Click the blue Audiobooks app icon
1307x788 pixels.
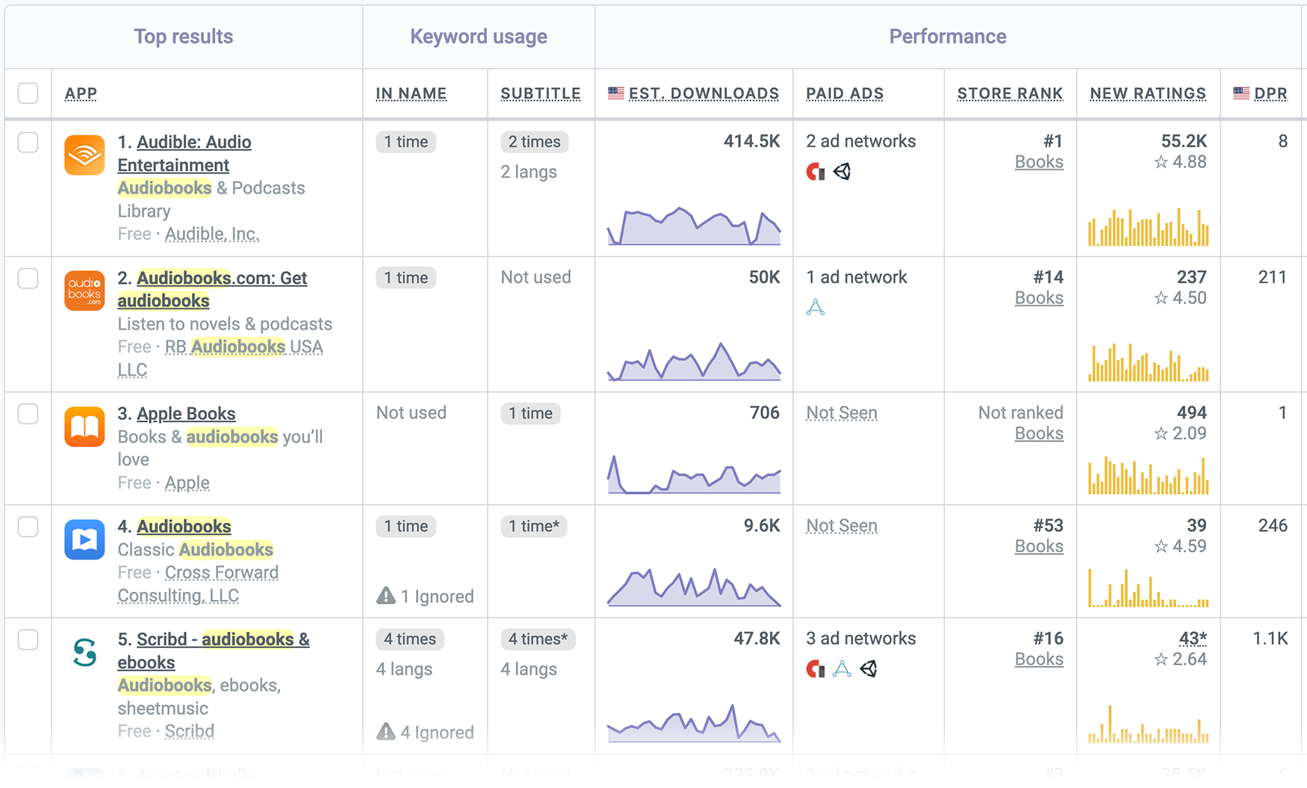(84, 539)
